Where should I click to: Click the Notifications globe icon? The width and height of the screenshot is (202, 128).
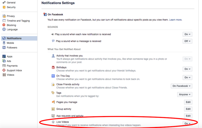[x=4, y=38]
